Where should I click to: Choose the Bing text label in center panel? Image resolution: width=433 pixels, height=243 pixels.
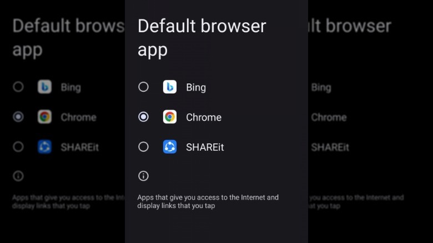tap(196, 88)
